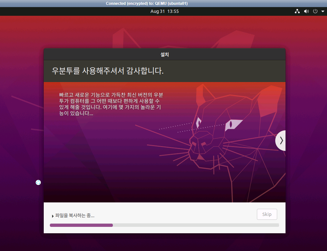The image size is (327, 251).
Task: Click the VNC title Connected (encrypted) to: QEMU (ubuntu01)
Action: [x=147, y=4]
